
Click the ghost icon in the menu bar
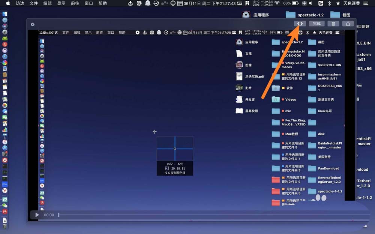coord(148,3)
